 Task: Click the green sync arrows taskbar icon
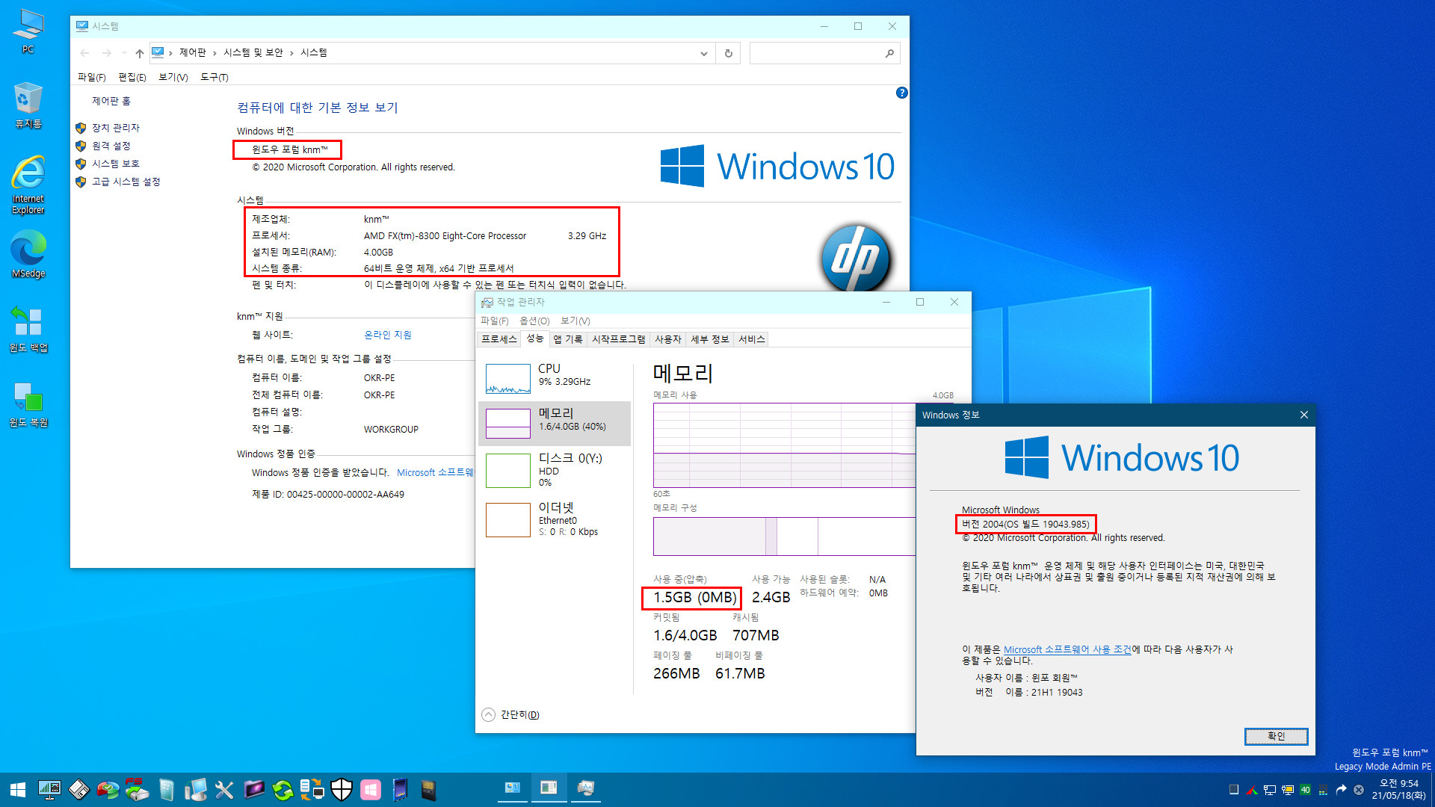(x=283, y=790)
